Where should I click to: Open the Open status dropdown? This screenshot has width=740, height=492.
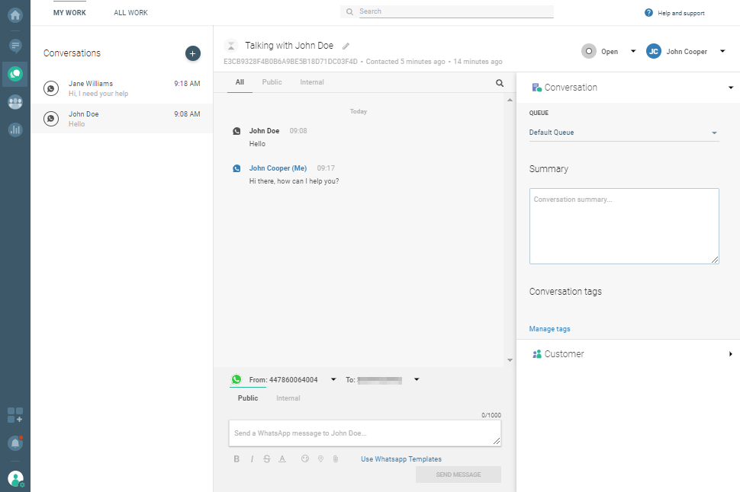click(609, 52)
